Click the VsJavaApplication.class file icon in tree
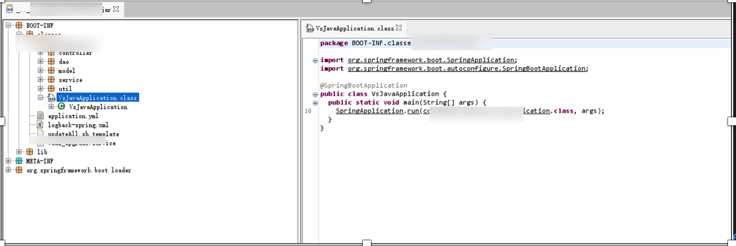Viewport: 736px width, 246px height. pos(51,98)
